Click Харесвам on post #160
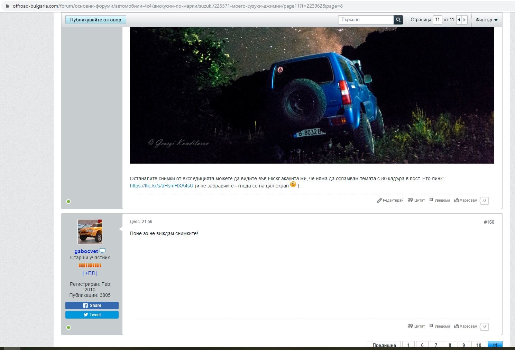Viewport: 515px width, 350px height. tap(466, 326)
